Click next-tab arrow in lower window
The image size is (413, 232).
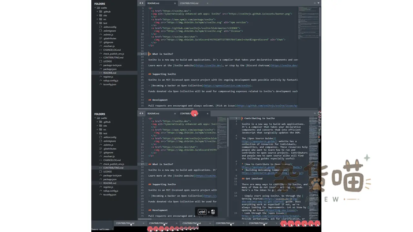coord(143,113)
